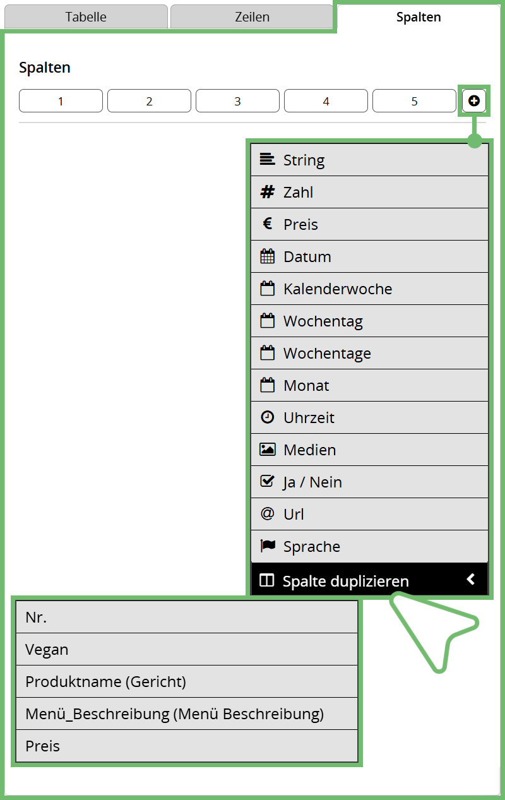The image size is (505, 800).
Task: Click the hash icon for Zahl
Action: point(267,192)
